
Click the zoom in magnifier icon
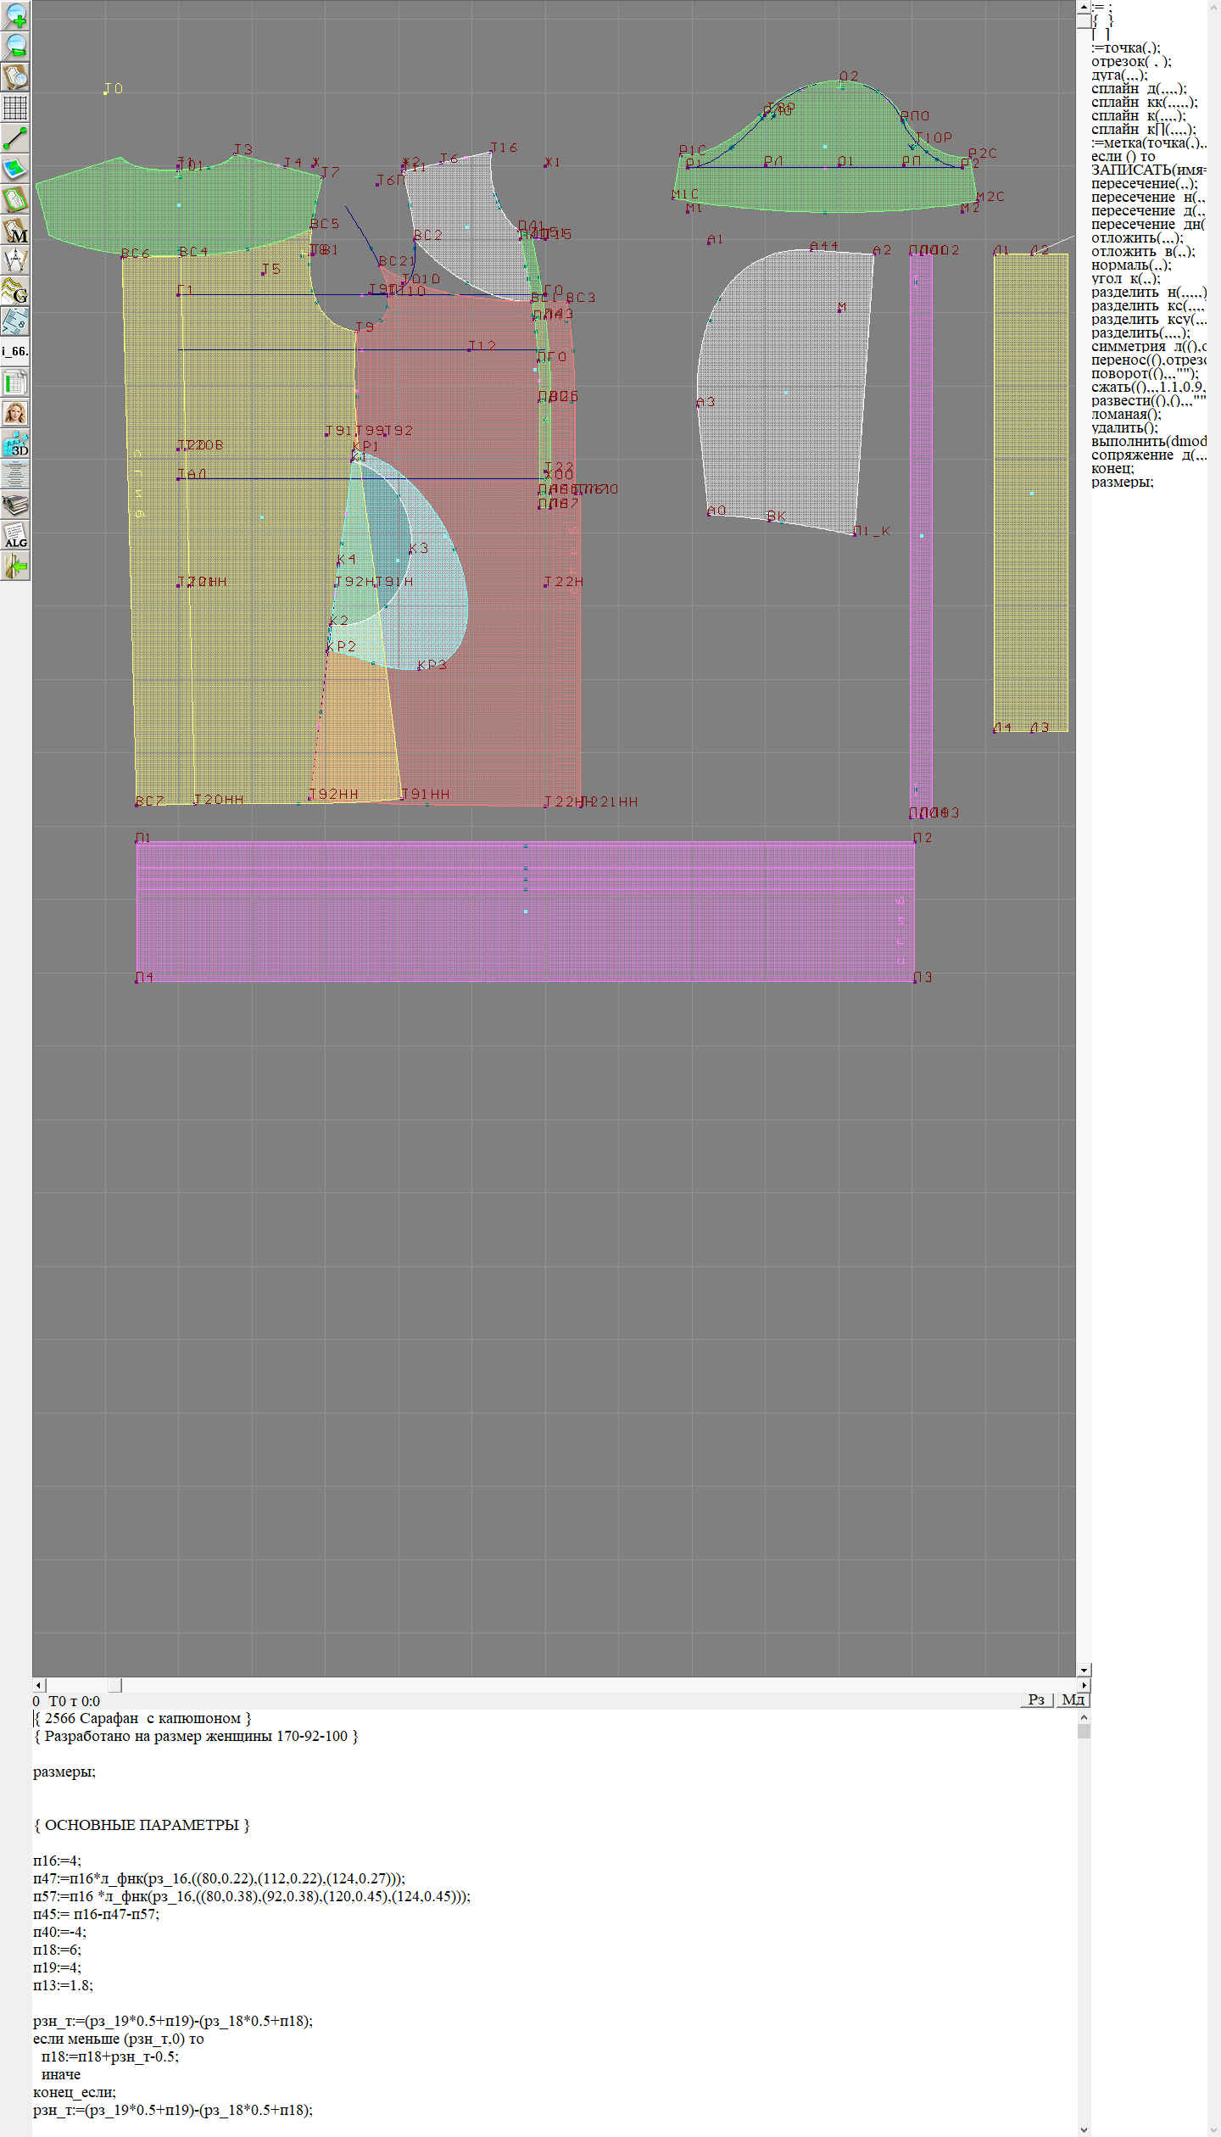[15, 15]
